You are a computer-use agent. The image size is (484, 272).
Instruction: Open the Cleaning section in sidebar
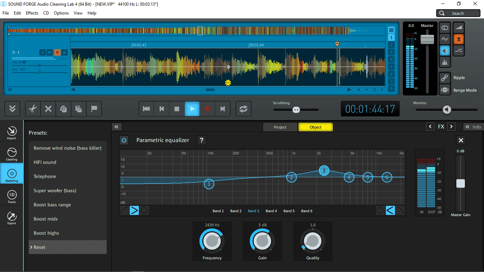pyautogui.click(x=12, y=154)
